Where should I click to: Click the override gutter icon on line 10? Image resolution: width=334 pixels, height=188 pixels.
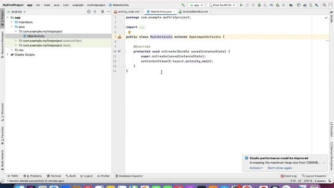(x=120, y=51)
